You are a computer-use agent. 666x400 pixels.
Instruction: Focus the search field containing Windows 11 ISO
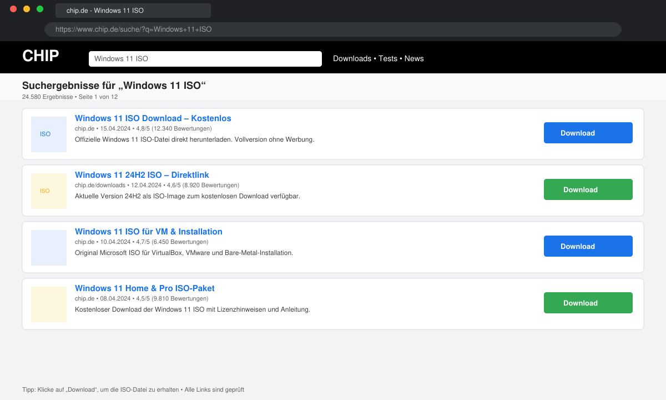[x=205, y=59]
